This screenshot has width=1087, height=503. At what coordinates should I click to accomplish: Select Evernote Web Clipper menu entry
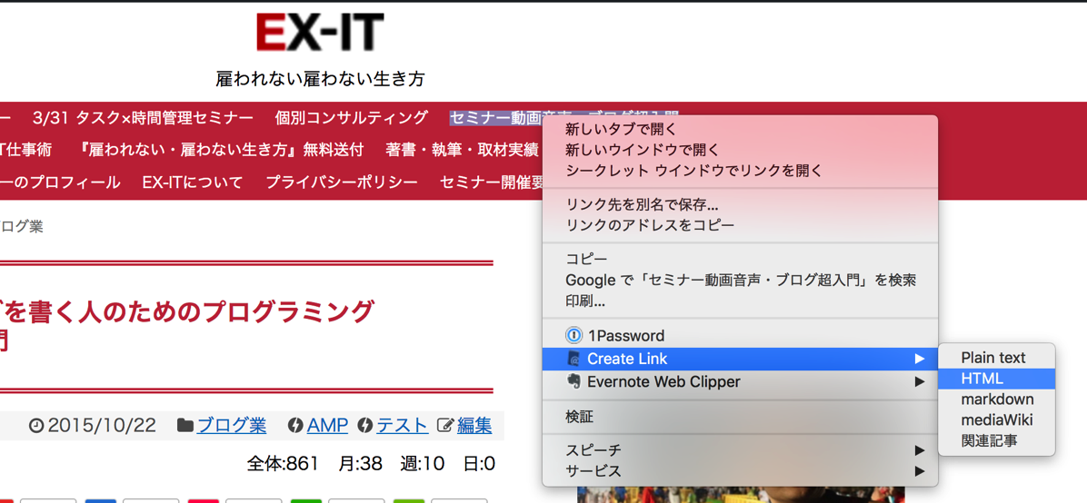pyautogui.click(x=740, y=381)
